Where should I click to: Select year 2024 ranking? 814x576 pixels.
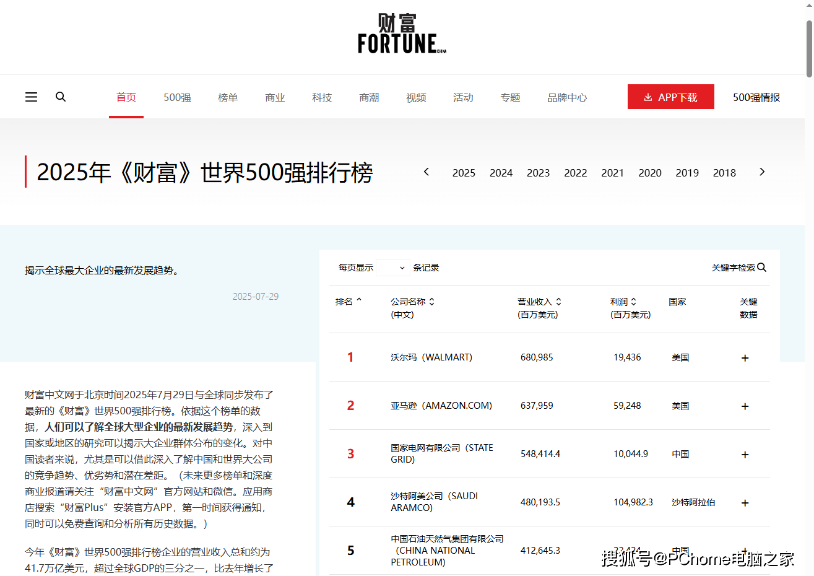point(501,173)
